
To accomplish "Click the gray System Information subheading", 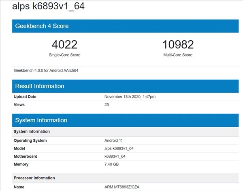I will point(32,132).
